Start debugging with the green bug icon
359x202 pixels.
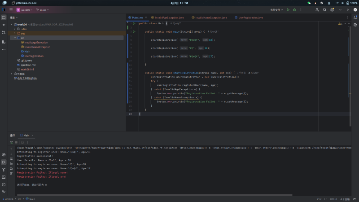(294, 10)
